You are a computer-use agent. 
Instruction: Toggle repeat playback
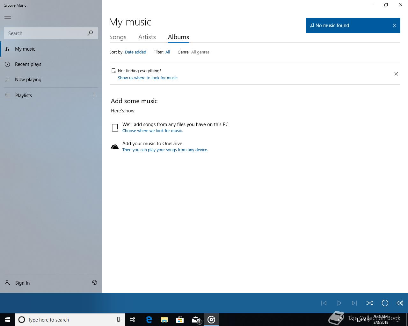385,303
